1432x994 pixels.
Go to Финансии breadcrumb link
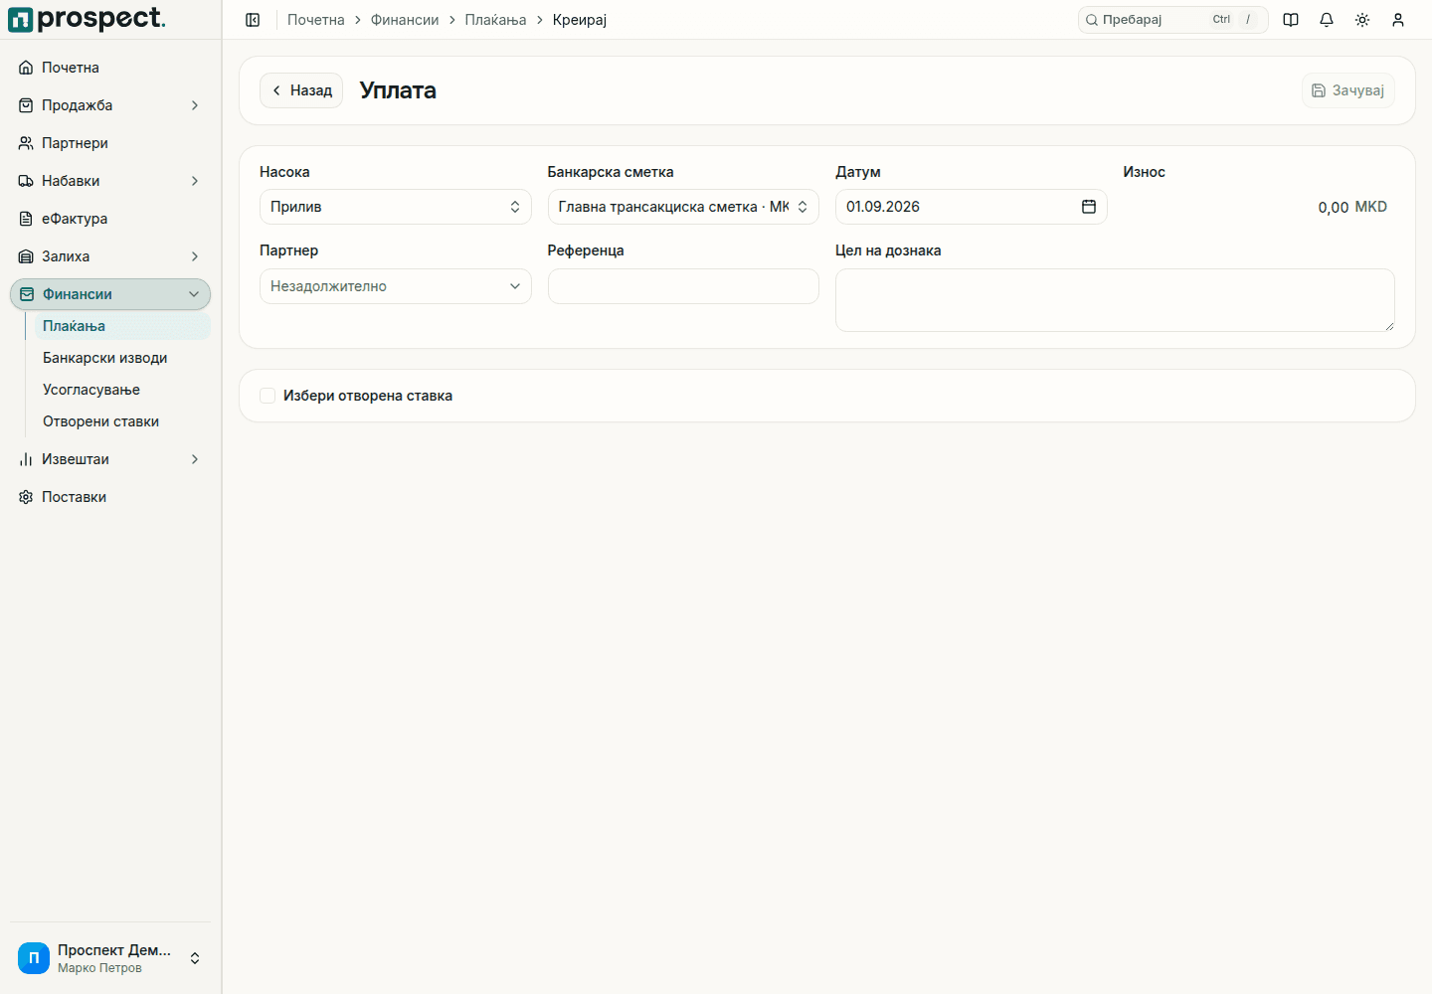pyautogui.click(x=405, y=20)
